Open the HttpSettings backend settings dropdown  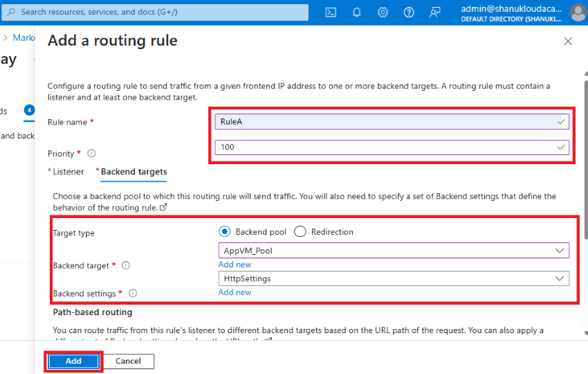click(x=394, y=278)
